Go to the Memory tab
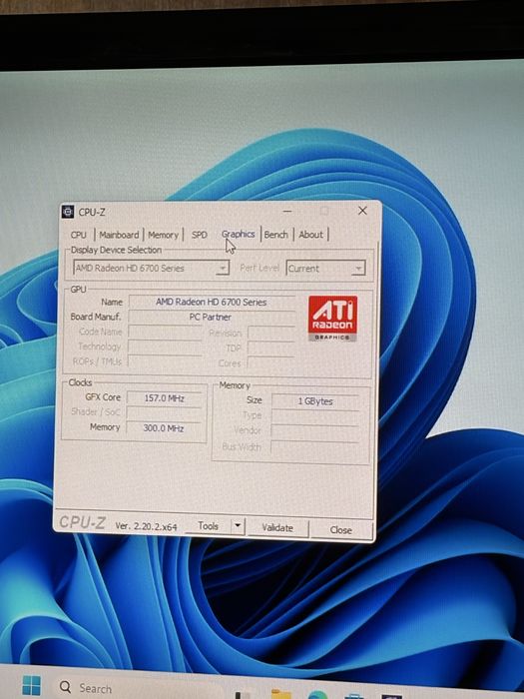This screenshot has height=699, width=524. 163,235
